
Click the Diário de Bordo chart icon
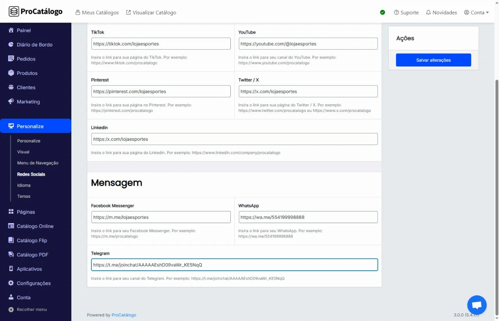coord(11,44)
